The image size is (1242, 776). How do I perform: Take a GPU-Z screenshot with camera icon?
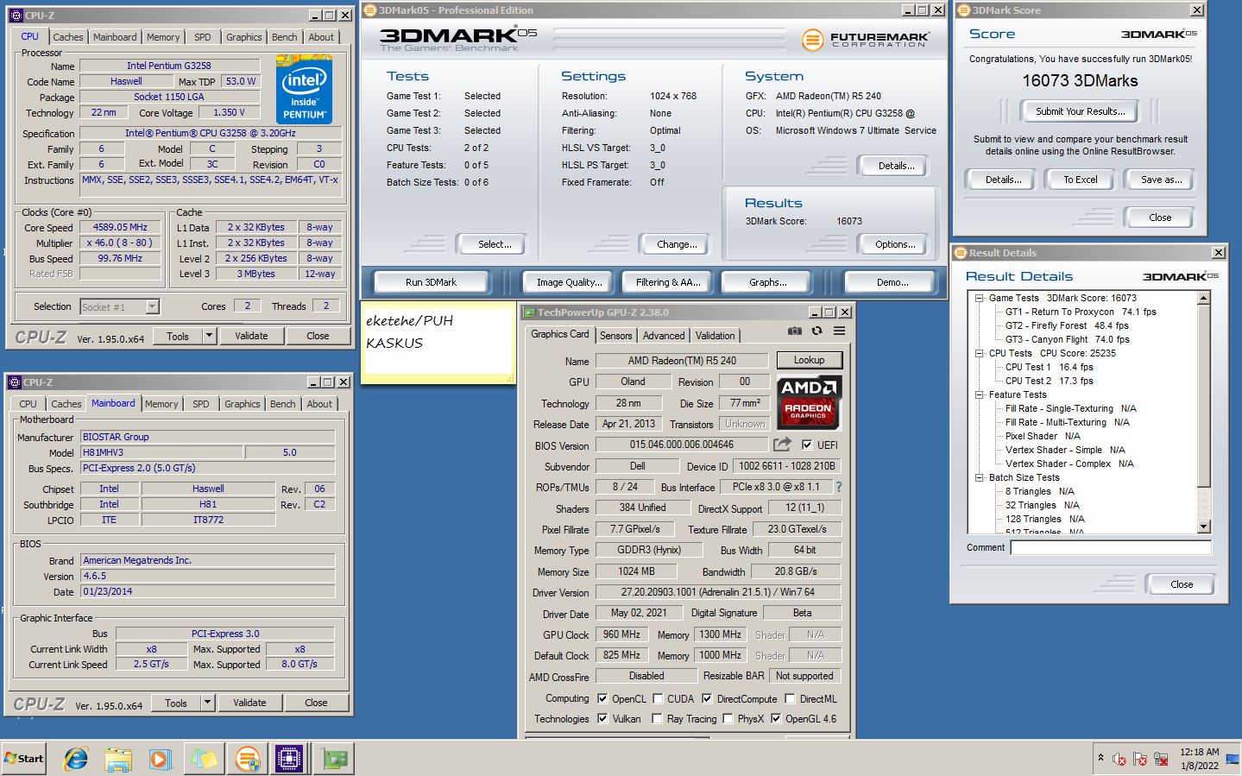tap(794, 331)
